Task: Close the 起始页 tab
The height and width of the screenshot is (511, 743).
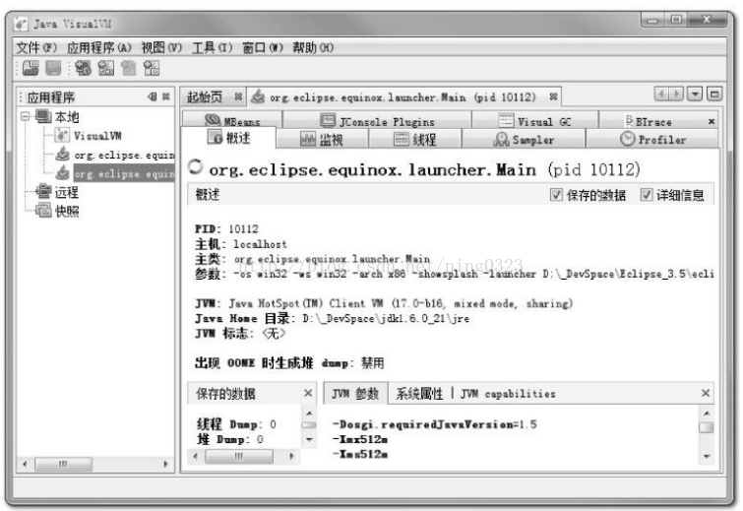Action: (238, 96)
